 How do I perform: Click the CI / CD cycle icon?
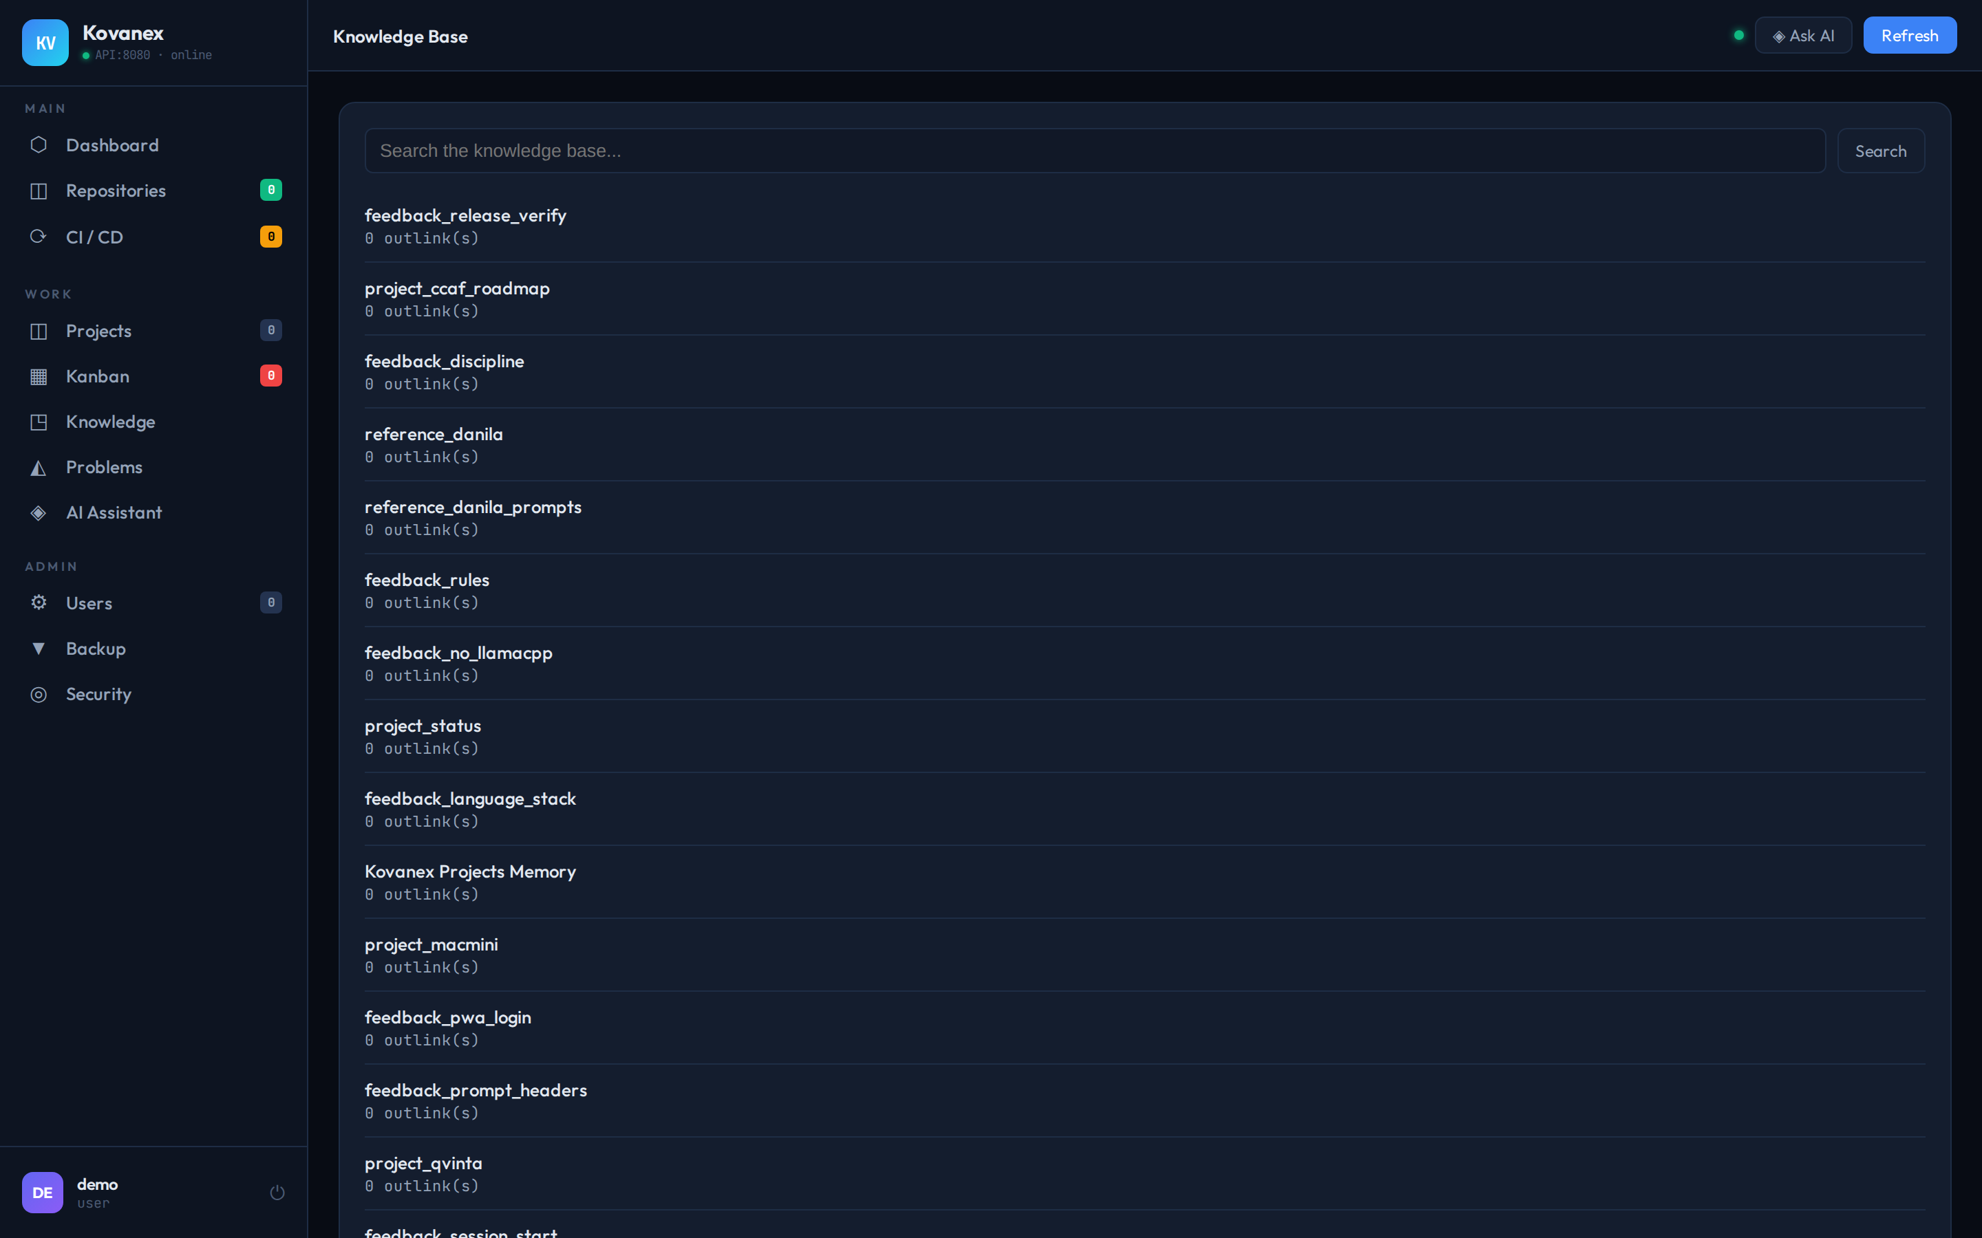pyautogui.click(x=39, y=237)
